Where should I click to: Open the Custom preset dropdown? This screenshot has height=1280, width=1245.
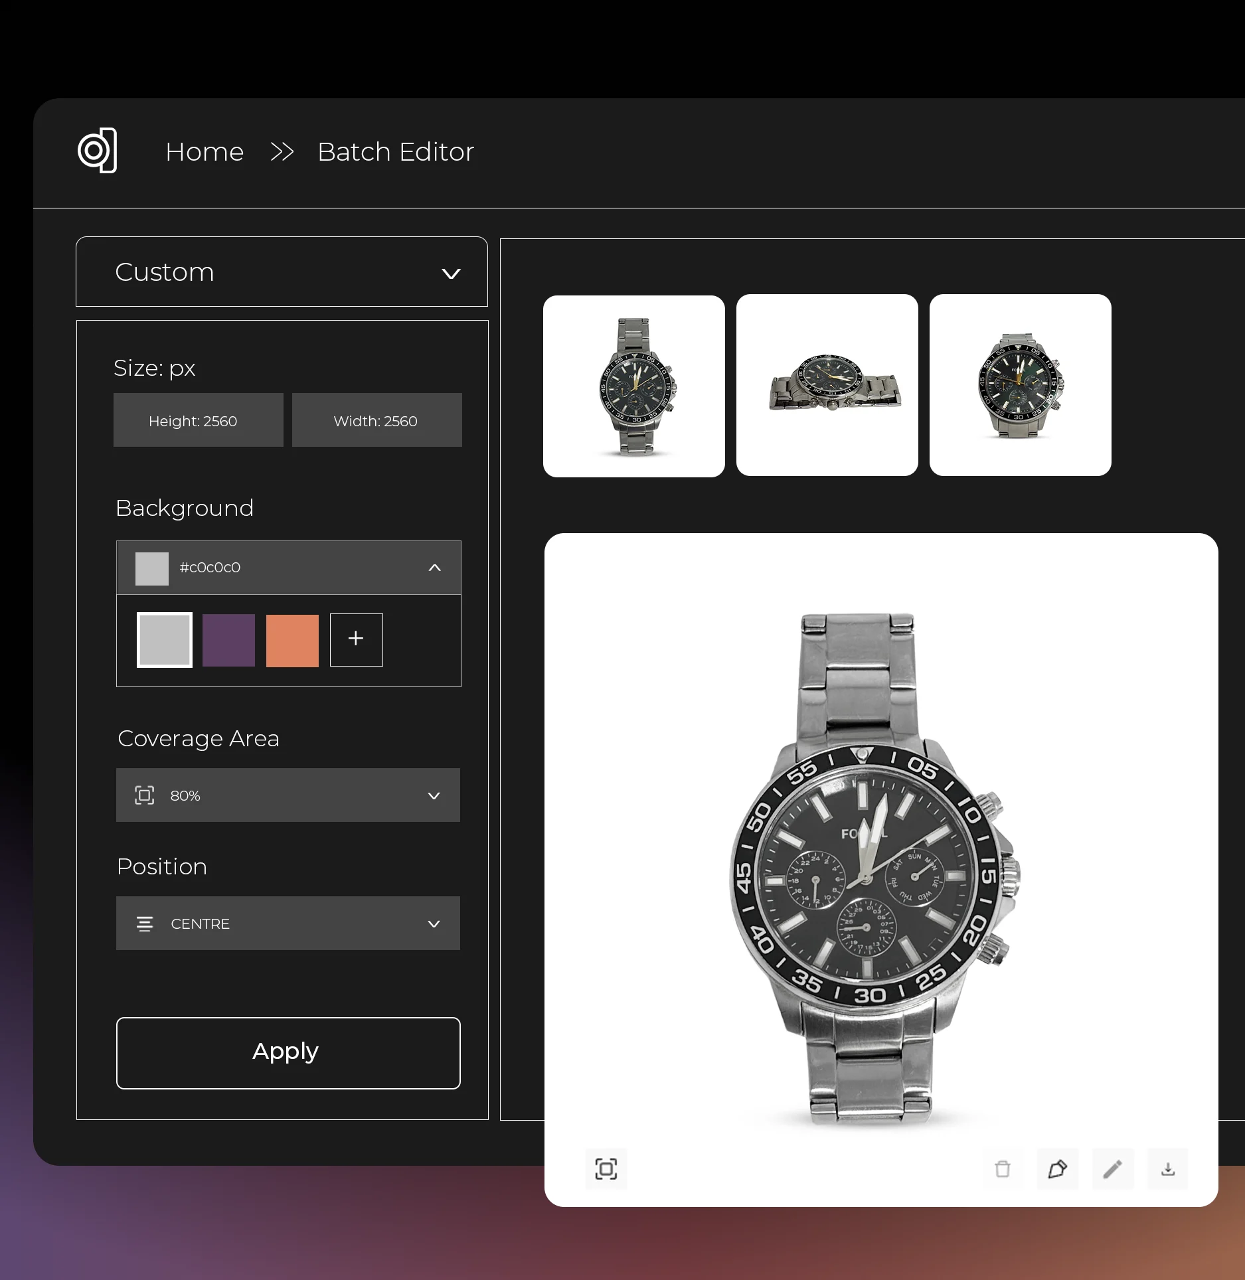coord(282,272)
